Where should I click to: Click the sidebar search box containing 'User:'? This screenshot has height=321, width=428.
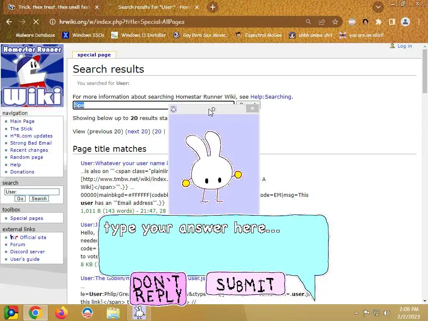pyautogui.click(x=32, y=192)
